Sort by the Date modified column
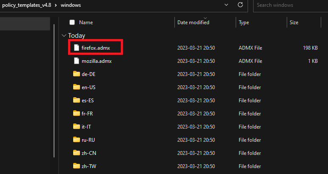Image resolution: width=328 pixels, height=174 pixels. (193, 22)
